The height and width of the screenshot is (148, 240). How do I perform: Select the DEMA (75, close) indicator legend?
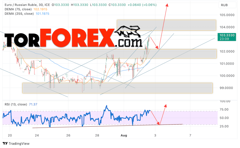tap(18, 9)
